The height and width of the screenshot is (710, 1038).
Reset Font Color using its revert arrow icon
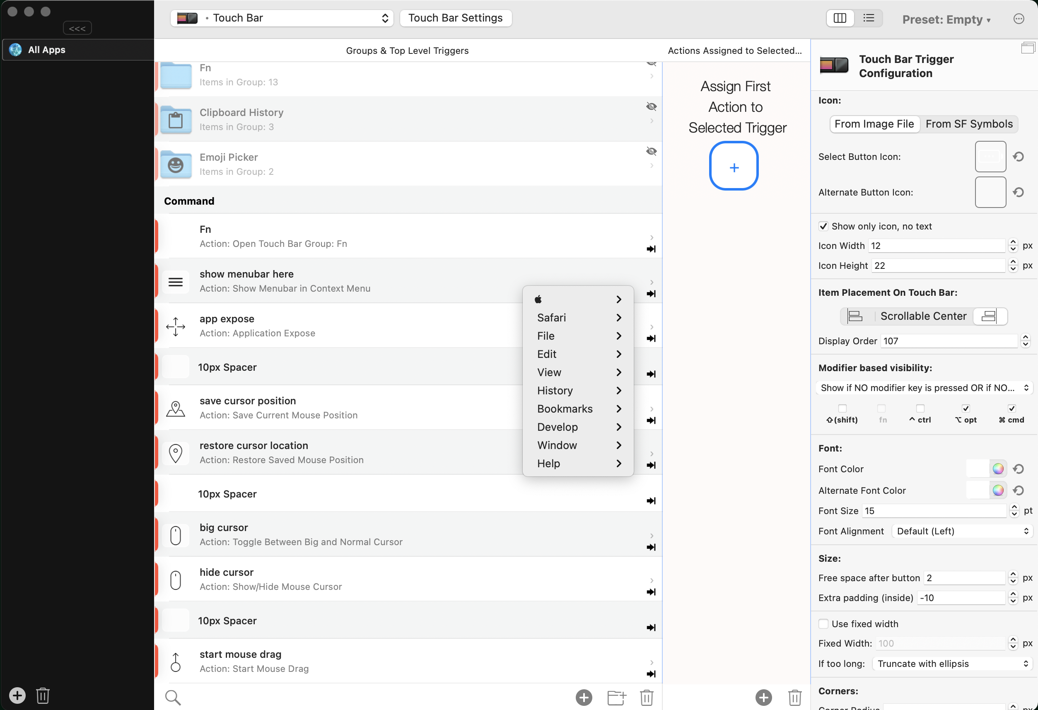1019,469
